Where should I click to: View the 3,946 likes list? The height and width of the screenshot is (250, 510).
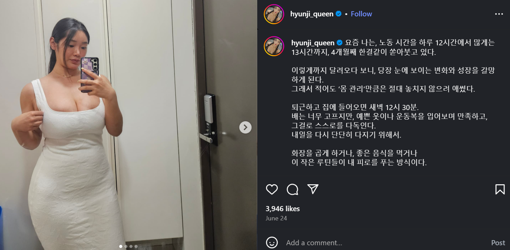pyautogui.click(x=282, y=208)
